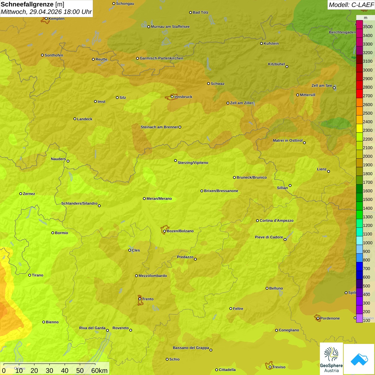Click the Bormio location dot
Viewport: 375px width, 375px height.
(53, 233)
